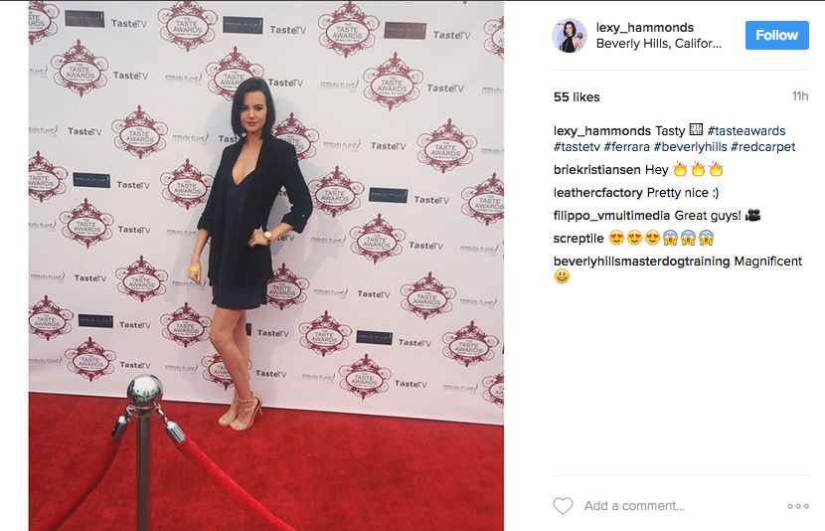Viewport: 825px width, 531px height.
Task: Open the Beverly Hills, California location link
Action: tap(658, 44)
